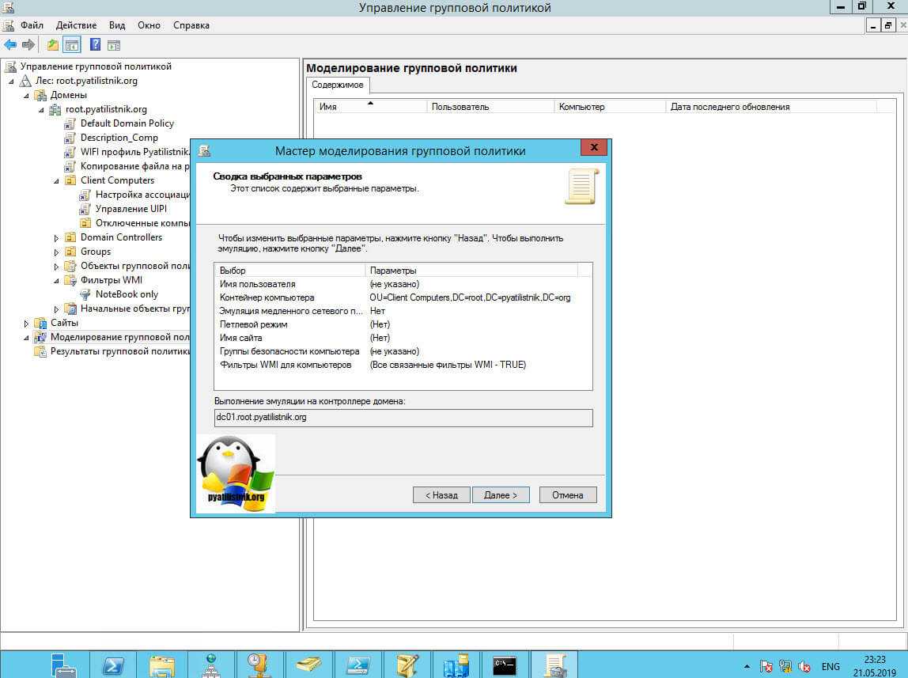This screenshot has width=908, height=678.
Task: Expand the Domain Controllers node
Action: click(x=57, y=238)
